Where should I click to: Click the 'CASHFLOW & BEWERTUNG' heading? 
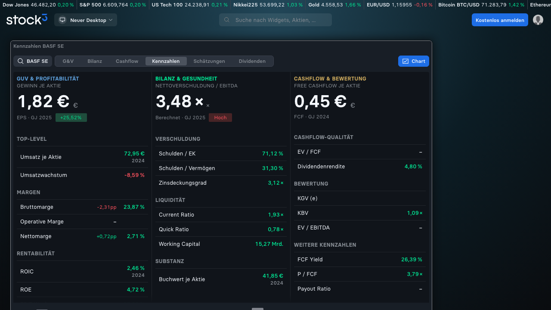330,79
